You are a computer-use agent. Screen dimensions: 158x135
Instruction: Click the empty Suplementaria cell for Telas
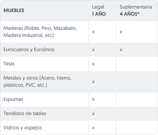click(x=137, y=64)
